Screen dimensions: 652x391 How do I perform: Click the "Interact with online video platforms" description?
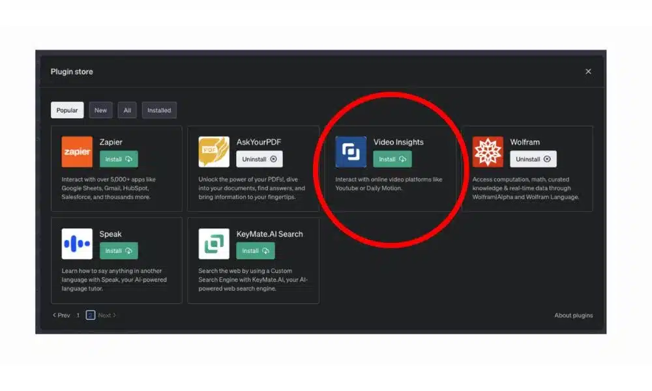click(389, 184)
